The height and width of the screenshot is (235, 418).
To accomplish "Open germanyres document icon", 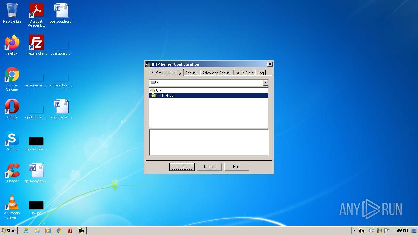I will tap(36, 173).
